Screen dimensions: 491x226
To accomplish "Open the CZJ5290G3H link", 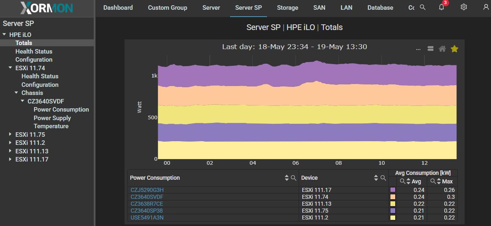I will [x=147, y=190].
